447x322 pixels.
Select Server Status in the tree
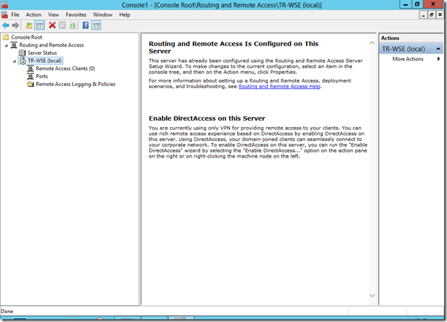(42, 53)
